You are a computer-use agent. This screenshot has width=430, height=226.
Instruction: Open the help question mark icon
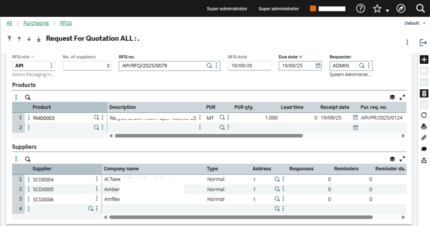point(360,8)
